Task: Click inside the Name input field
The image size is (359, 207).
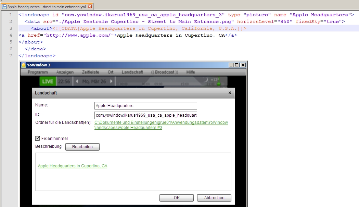Action: pyautogui.click(x=145, y=106)
